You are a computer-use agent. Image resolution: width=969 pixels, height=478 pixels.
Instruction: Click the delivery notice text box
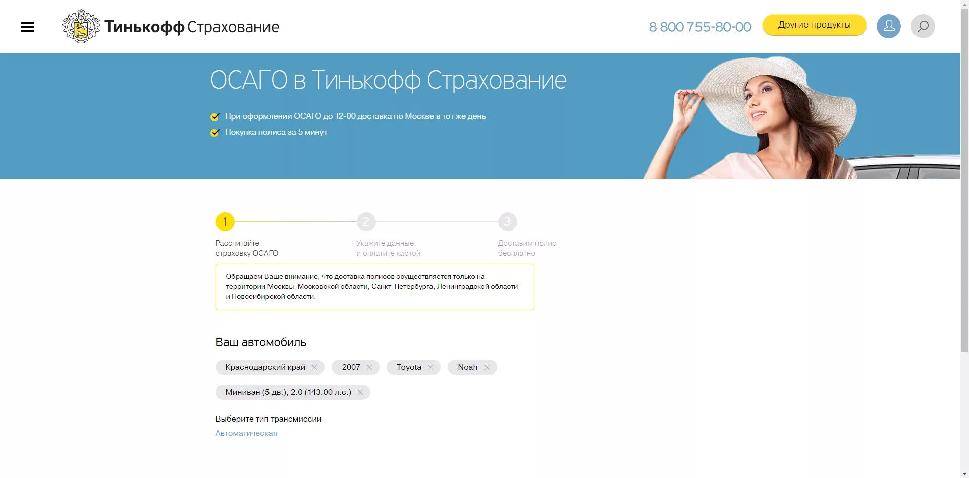coord(374,287)
